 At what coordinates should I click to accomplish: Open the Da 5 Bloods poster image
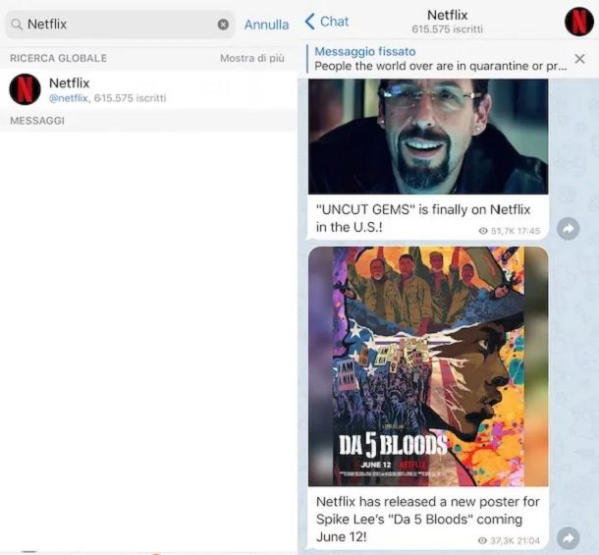point(428,366)
